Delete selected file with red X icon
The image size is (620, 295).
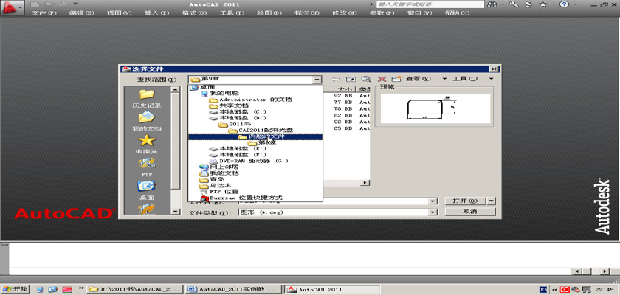point(382,79)
